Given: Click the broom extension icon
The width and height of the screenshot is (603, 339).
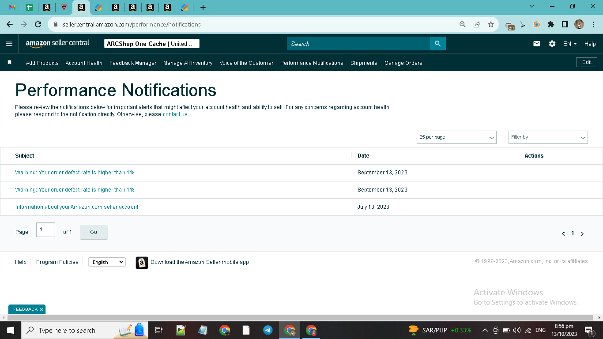Looking at the screenshot, I should click(x=523, y=24).
